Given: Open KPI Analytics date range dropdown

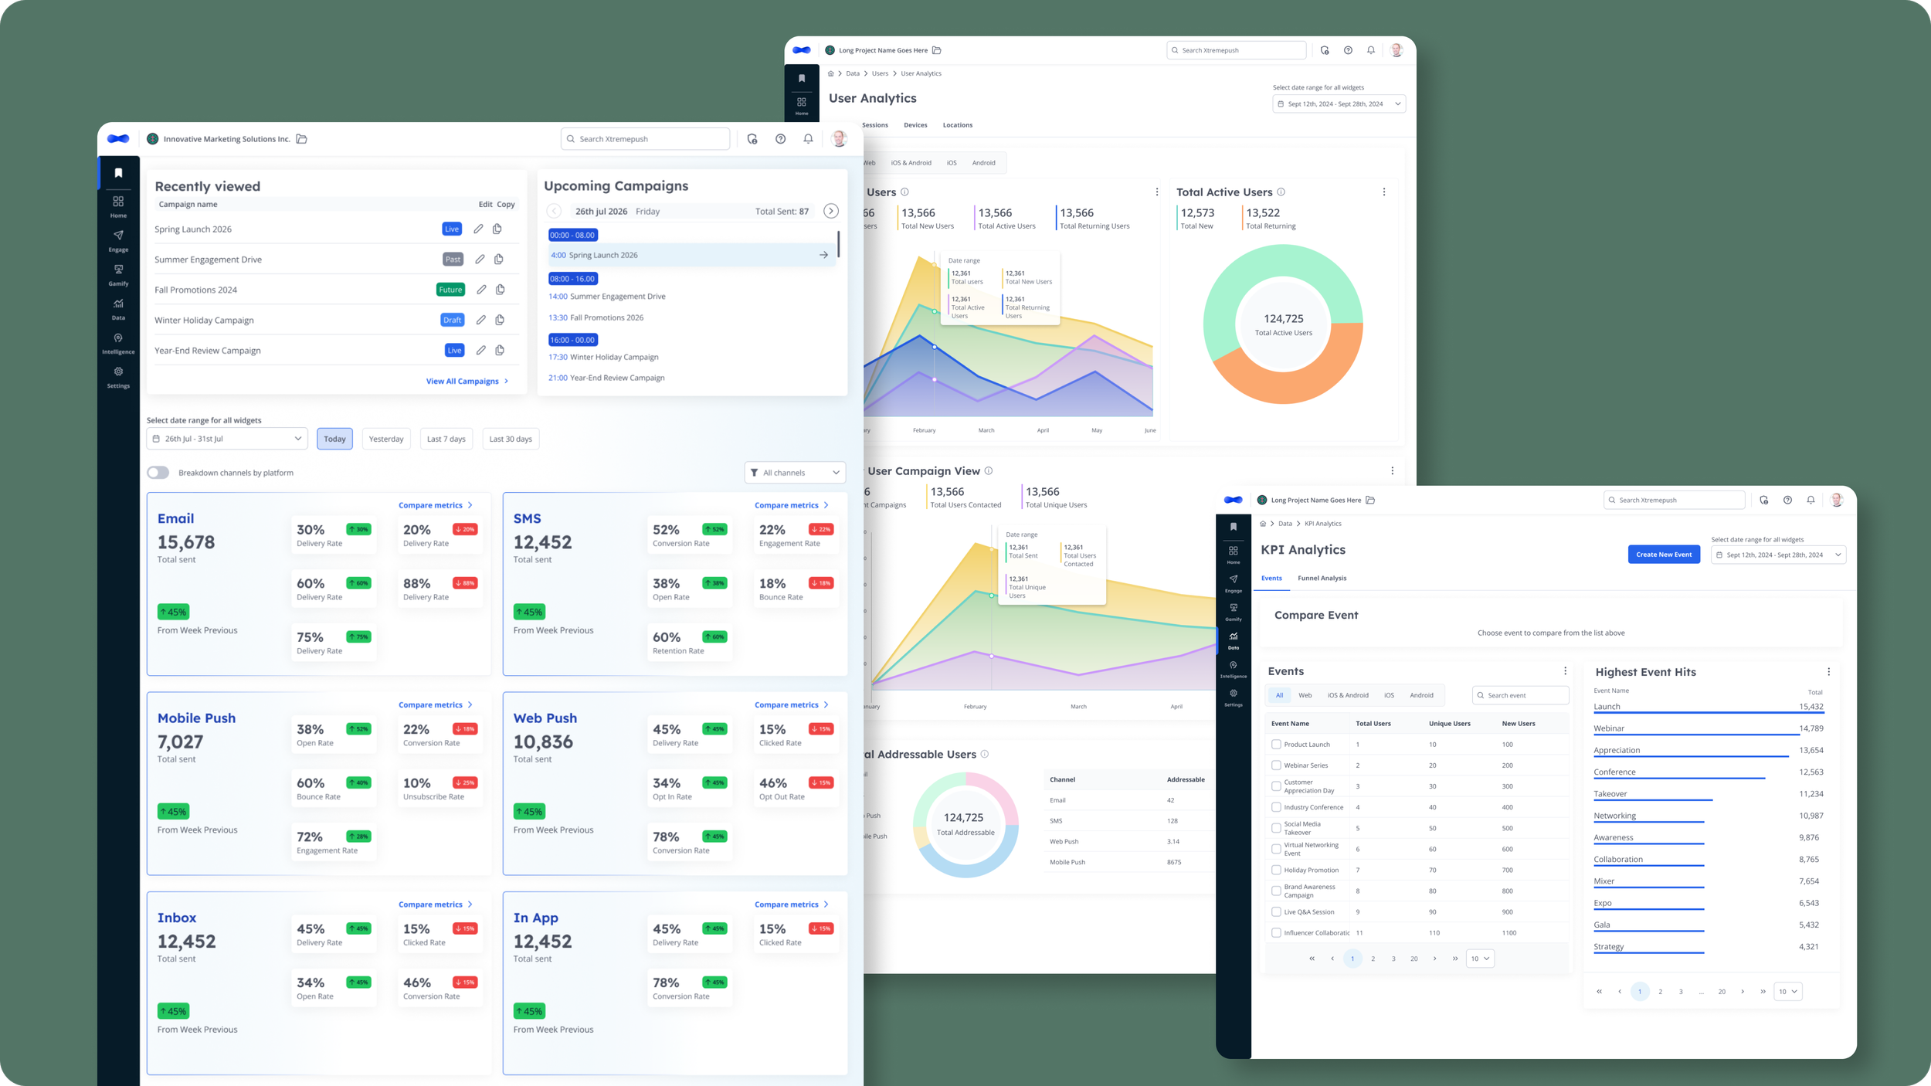Looking at the screenshot, I should [x=1778, y=555].
